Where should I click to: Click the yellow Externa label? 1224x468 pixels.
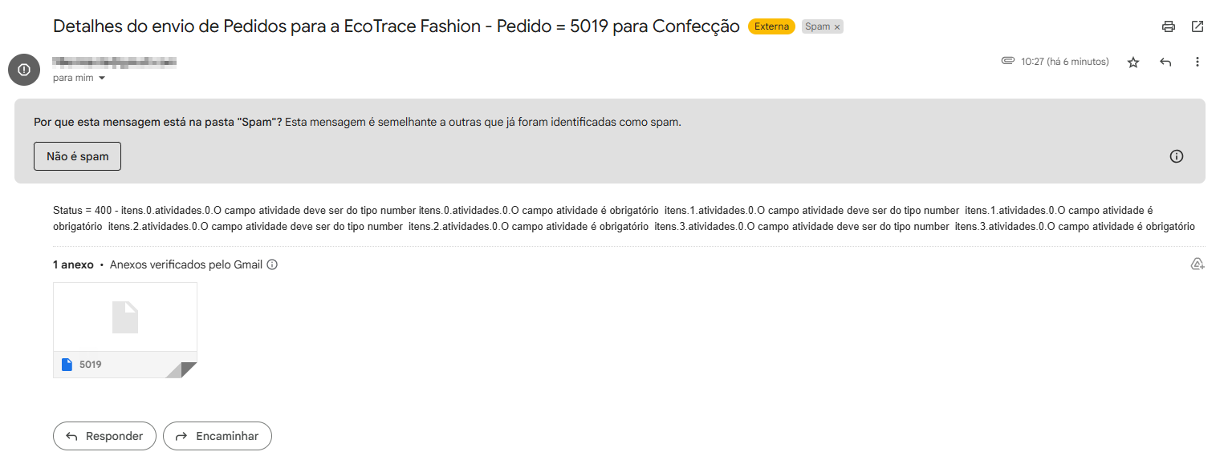pyautogui.click(x=771, y=26)
